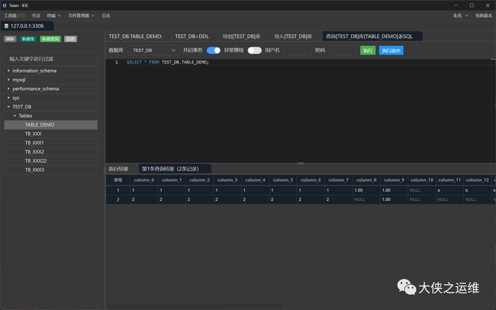The width and height of the screenshot is (496, 310).
Task: Click the 刷新 button
Action: 10,39
